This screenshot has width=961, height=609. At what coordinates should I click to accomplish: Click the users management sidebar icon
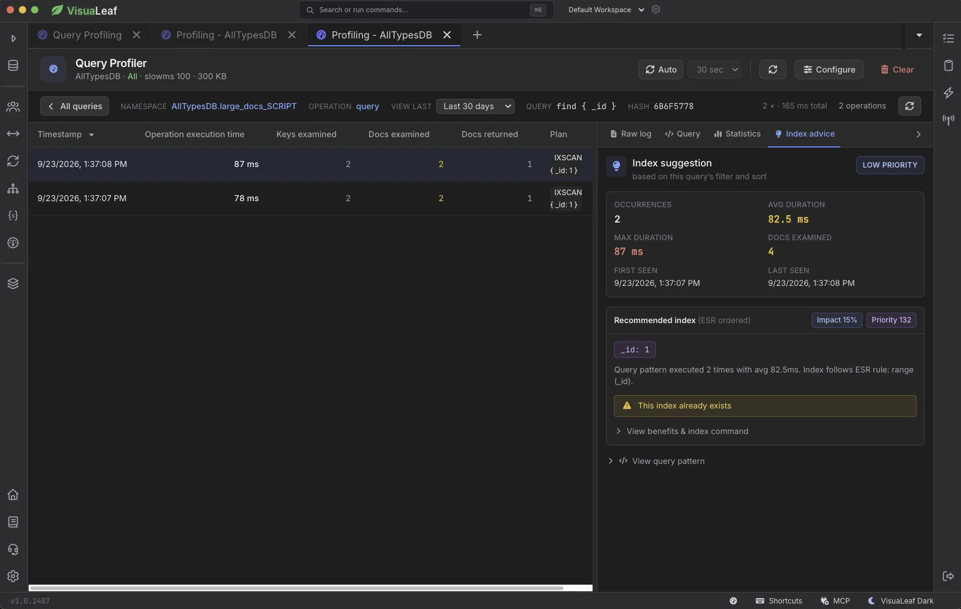[13, 107]
